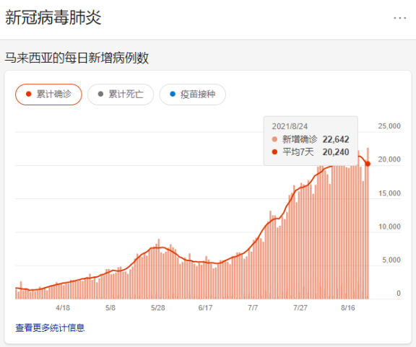
Task: Click the 2021/8/24 tooltip date
Action: pos(290,126)
